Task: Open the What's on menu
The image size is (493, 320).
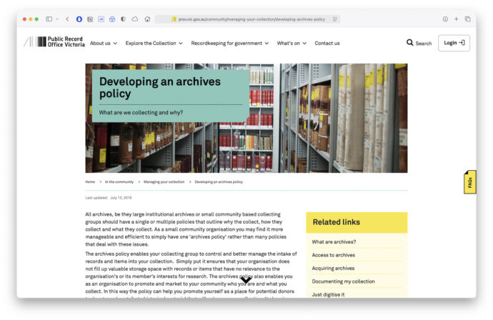Action: point(292,43)
